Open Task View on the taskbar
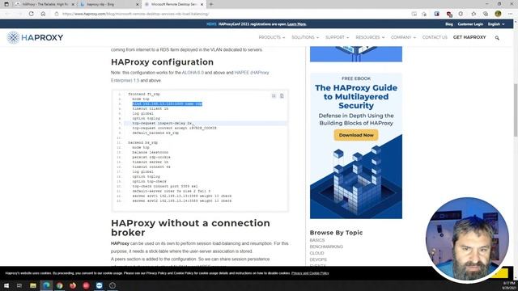The height and width of the screenshot is (291, 518). pyautogui.click(x=19, y=285)
